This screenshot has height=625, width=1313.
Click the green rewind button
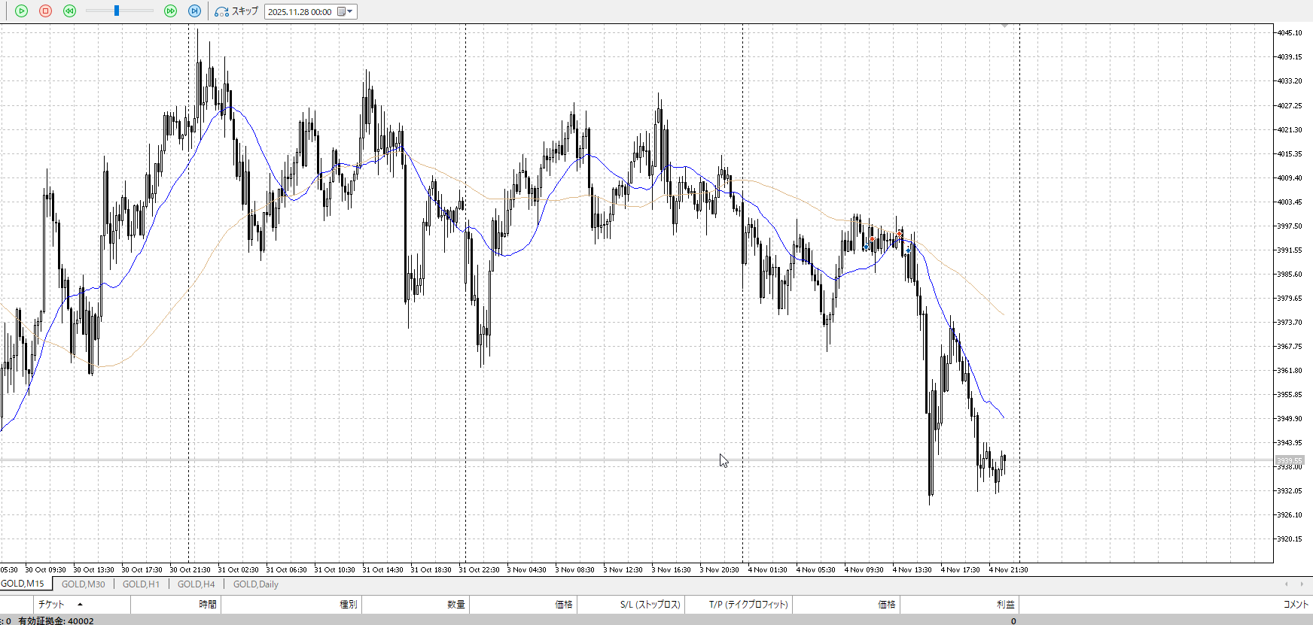pos(70,11)
